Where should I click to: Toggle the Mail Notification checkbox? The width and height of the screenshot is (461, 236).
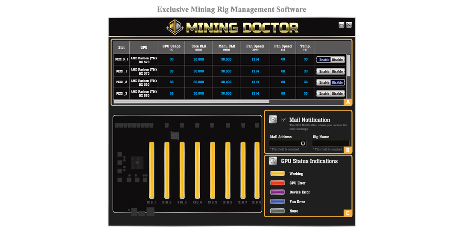point(284,120)
